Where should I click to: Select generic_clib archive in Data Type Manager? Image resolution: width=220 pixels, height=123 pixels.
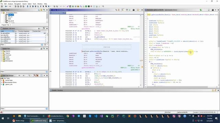coord(9,84)
